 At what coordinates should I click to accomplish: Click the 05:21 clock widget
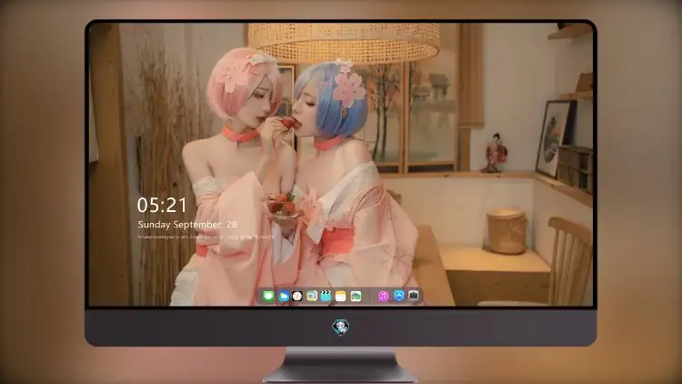coord(162,205)
